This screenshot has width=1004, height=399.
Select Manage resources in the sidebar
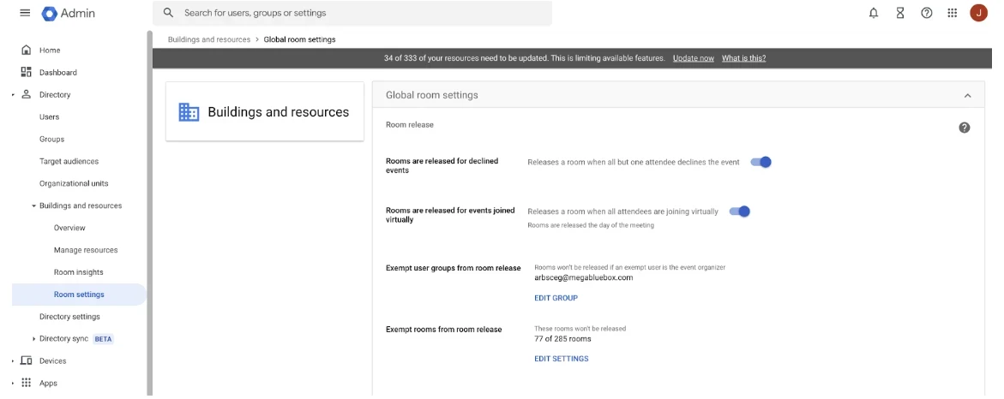(x=86, y=250)
